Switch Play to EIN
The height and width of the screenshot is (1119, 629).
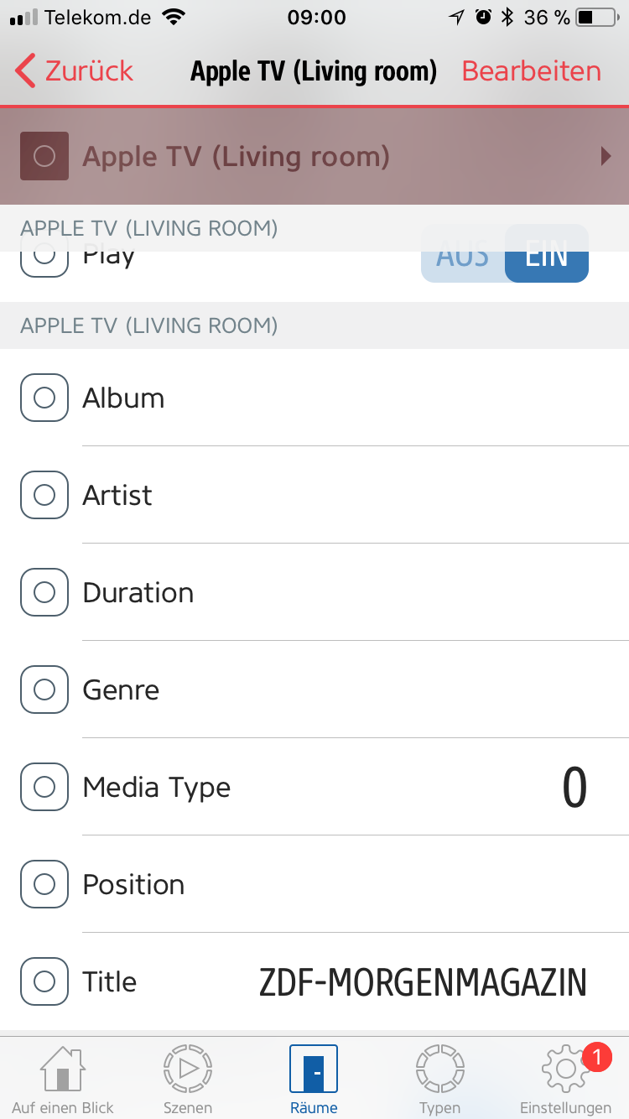[547, 256]
